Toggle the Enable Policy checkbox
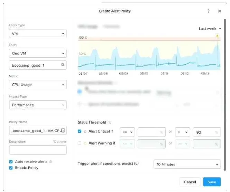The image size is (230, 192). tap(11, 168)
